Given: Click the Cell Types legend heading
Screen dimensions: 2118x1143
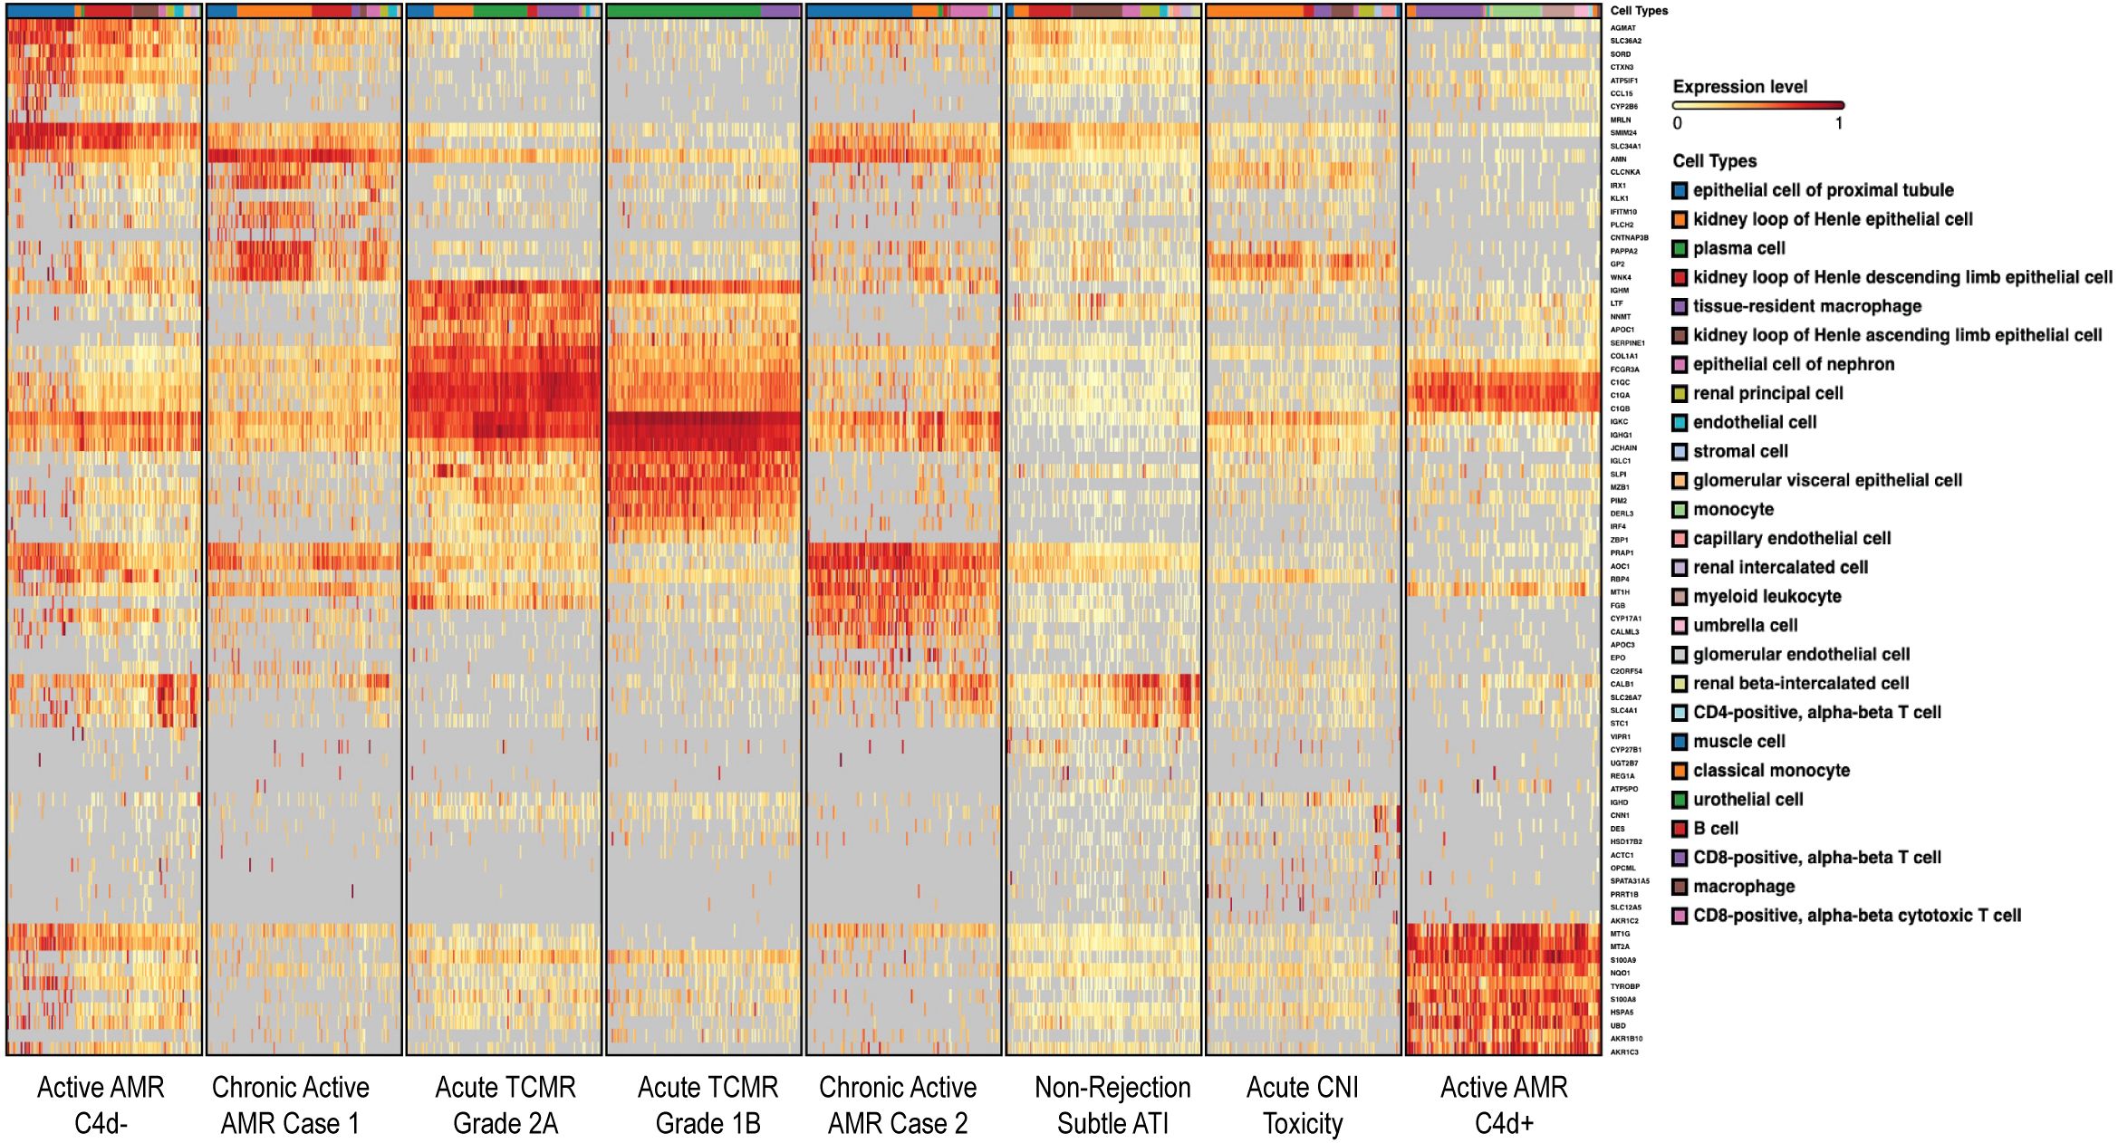Looking at the screenshot, I should point(1714,161).
